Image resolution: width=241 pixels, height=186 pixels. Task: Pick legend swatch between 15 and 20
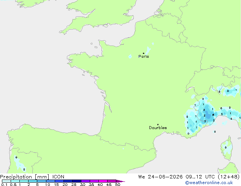(x=59, y=181)
